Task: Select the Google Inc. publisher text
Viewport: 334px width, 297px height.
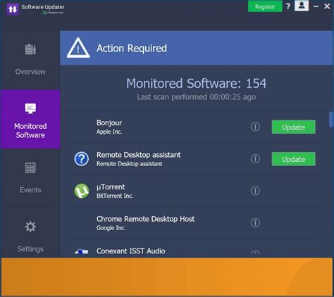Action: tap(111, 228)
